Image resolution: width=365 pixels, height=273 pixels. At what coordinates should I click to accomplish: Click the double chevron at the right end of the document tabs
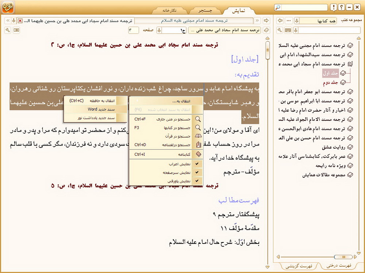pos(257,21)
